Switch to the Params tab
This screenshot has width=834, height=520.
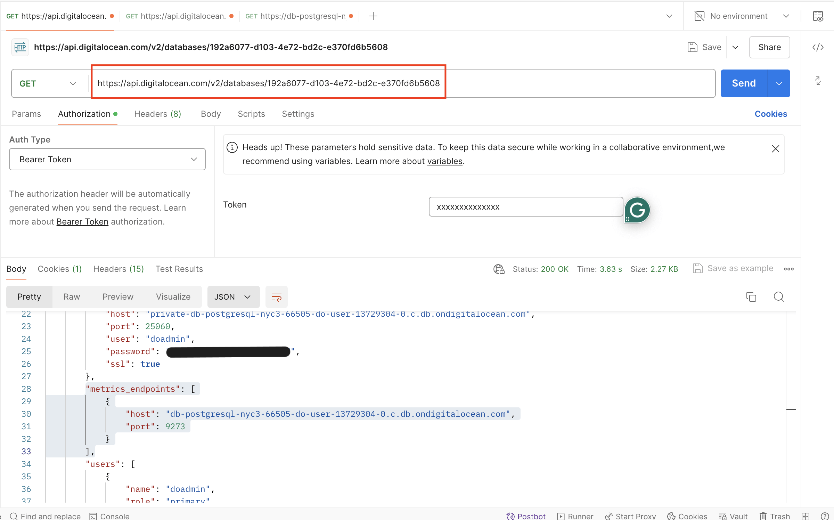click(26, 114)
